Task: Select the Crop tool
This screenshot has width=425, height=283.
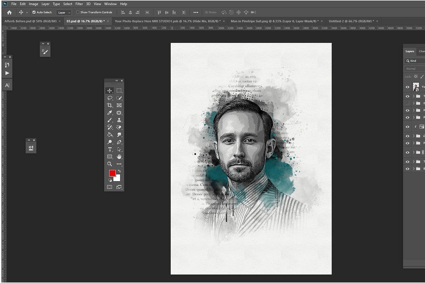Action: [x=110, y=105]
